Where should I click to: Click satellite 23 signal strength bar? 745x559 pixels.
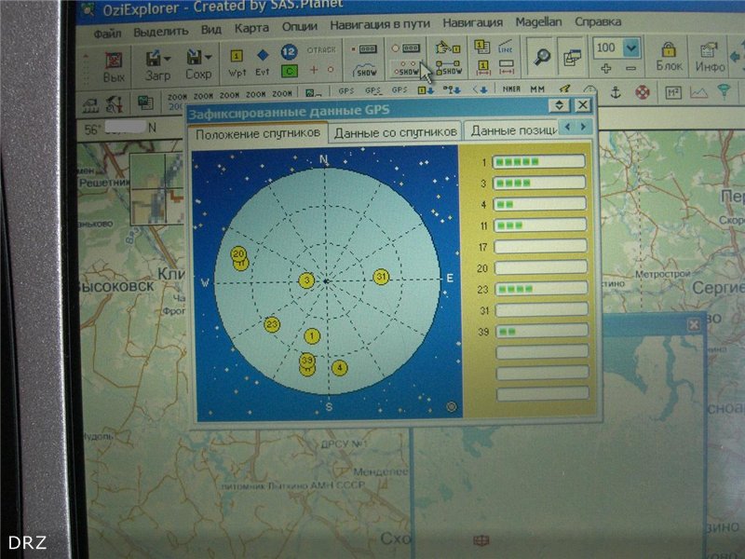(541, 288)
